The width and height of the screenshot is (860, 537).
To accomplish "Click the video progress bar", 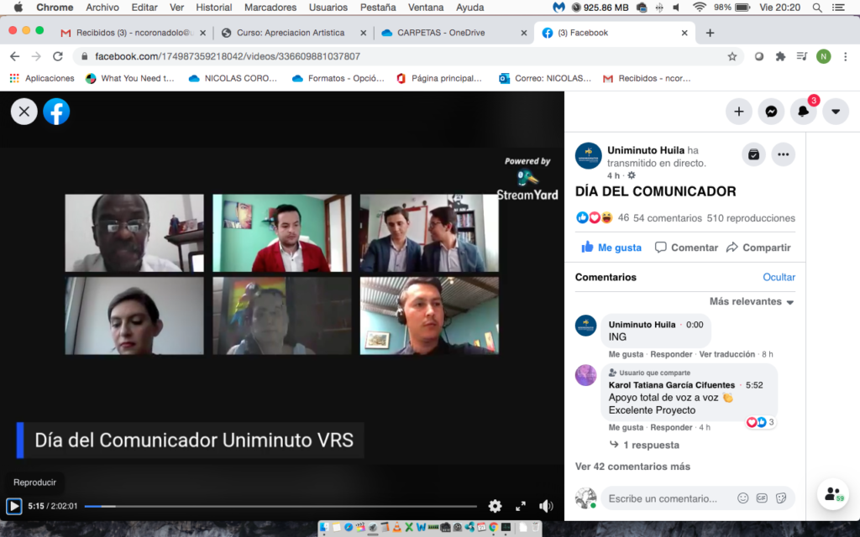I will tap(281, 506).
